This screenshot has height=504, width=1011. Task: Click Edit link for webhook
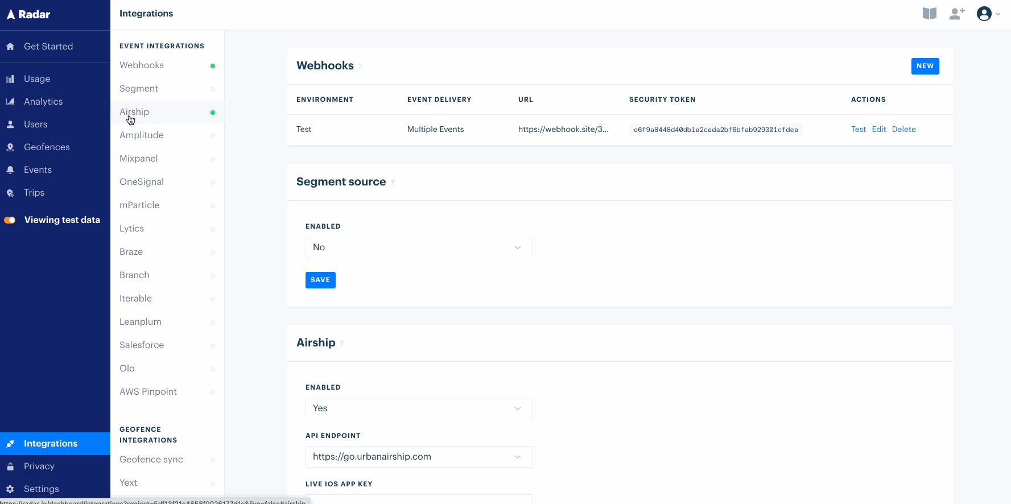(879, 130)
